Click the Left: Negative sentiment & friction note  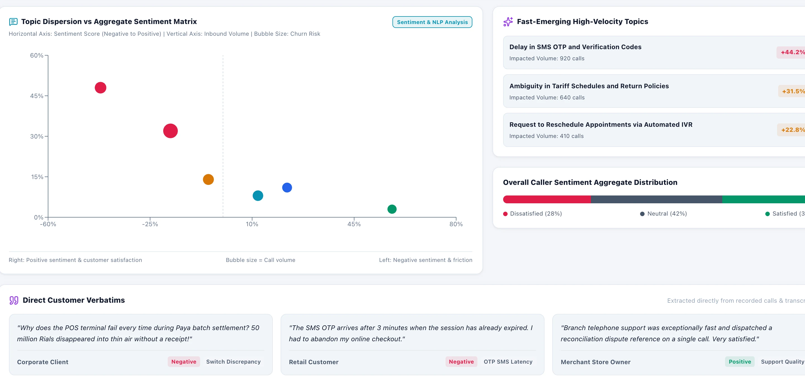[426, 260]
